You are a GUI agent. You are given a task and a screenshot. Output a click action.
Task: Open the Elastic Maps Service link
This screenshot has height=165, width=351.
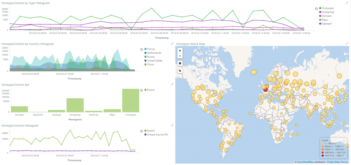(338, 162)
